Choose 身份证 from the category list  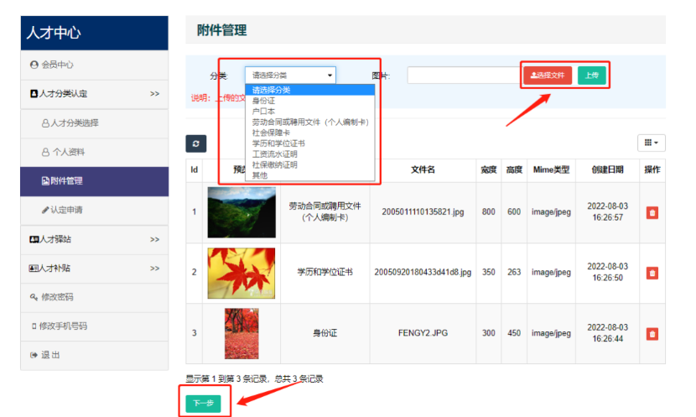click(309, 101)
